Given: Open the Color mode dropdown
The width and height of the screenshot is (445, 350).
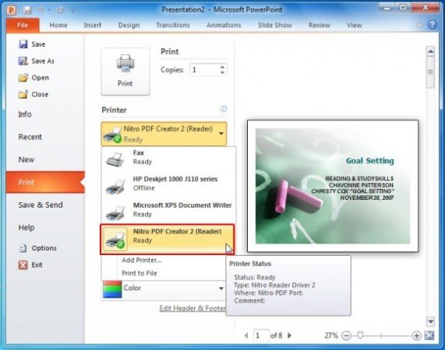Looking at the screenshot, I should point(164,289).
